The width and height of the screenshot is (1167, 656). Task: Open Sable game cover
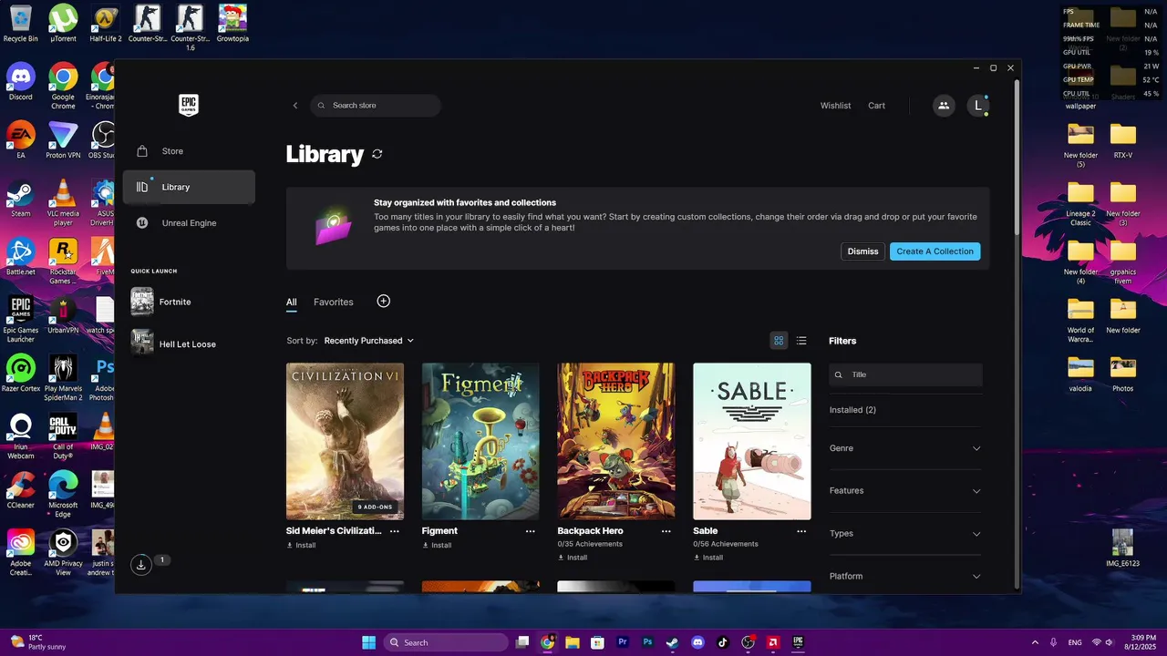point(752,441)
